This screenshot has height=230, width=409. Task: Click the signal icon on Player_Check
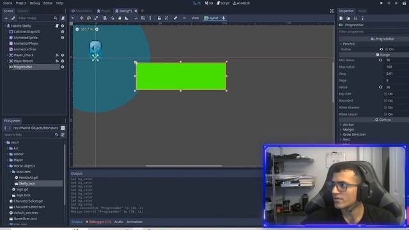[x=57, y=56]
